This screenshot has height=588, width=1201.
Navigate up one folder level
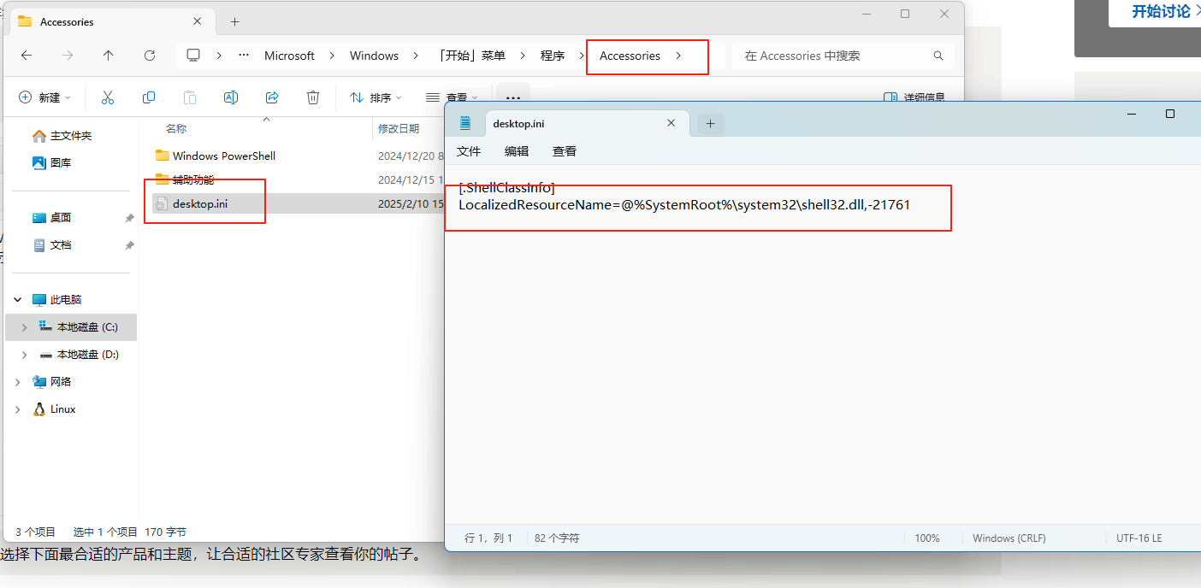[x=108, y=56]
